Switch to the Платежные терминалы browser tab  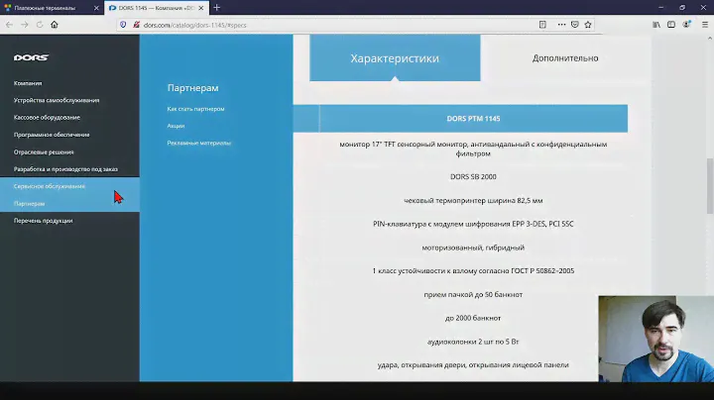click(50, 7)
